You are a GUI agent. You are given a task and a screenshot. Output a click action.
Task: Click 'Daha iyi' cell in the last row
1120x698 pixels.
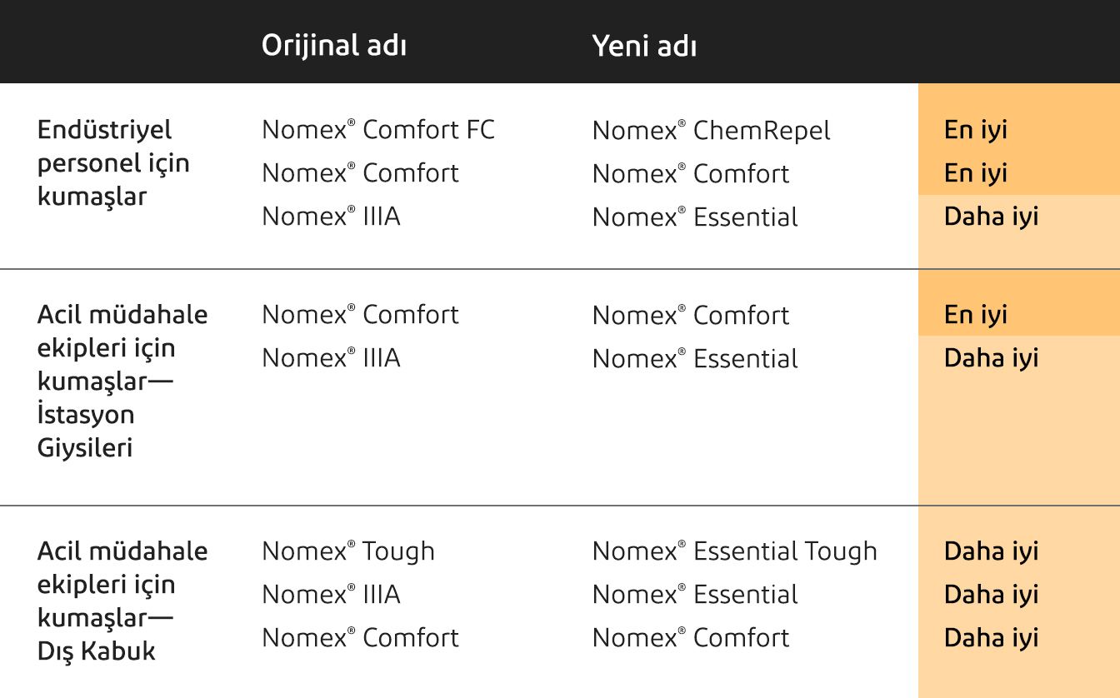point(991,638)
